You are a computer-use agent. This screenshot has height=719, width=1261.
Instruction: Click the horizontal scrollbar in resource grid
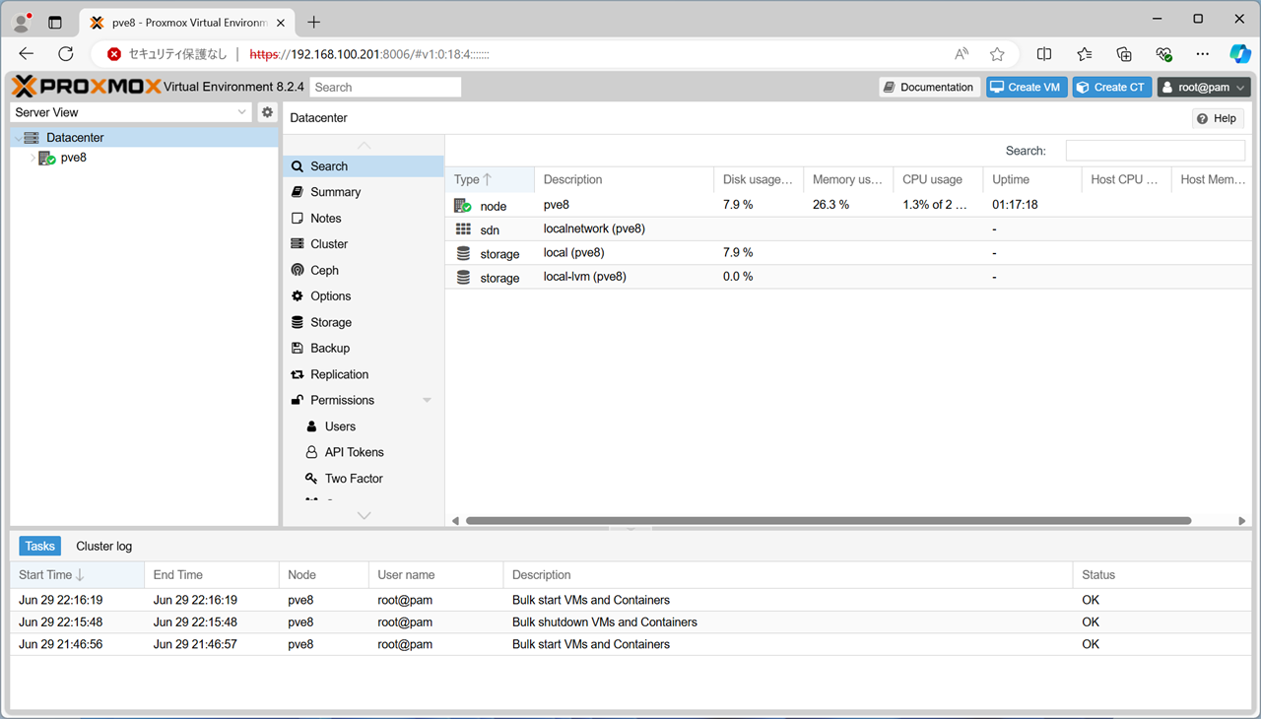point(828,520)
